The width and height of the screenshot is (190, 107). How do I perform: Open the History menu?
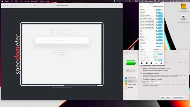point(27,1)
